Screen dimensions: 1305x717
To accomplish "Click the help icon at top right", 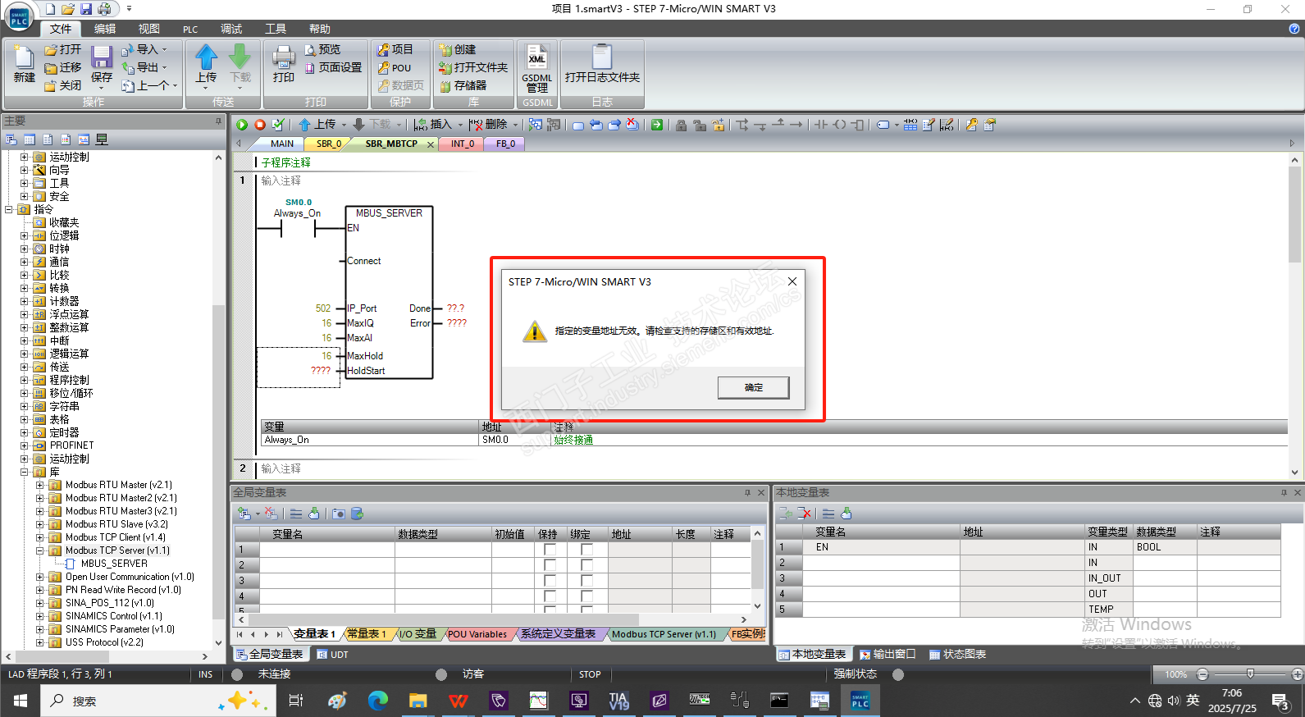I will click(1294, 29).
